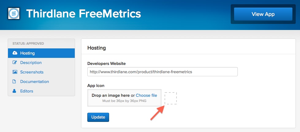Image resolution: width=300 pixels, height=132 pixels.
Task: Click the Developers Website label
Action: [107, 63]
